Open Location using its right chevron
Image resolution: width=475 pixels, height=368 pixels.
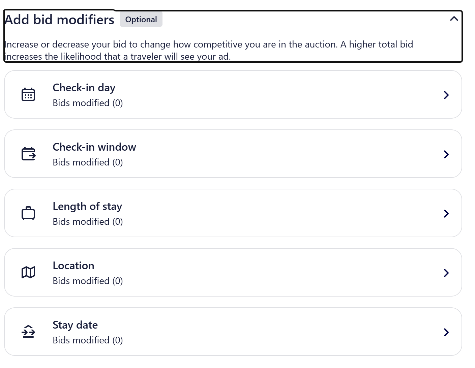(x=446, y=273)
